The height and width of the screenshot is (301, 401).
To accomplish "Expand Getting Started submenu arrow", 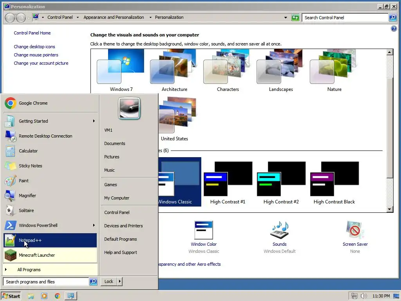I will (94, 121).
